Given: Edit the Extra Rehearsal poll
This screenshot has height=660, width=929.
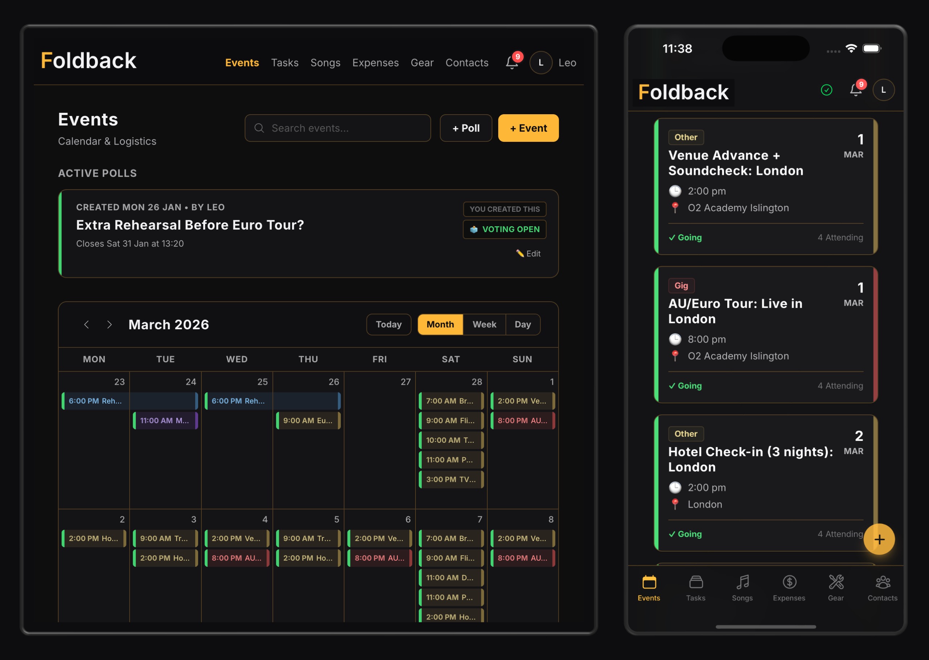Looking at the screenshot, I should (528, 253).
